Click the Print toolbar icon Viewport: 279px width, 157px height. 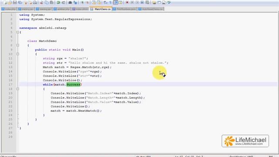tap(35, 3)
